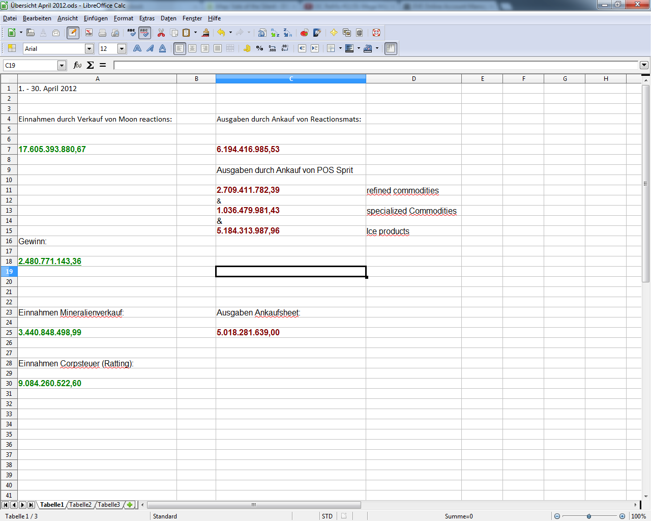Click zoom out minus button
651x521 pixels.
(x=557, y=516)
